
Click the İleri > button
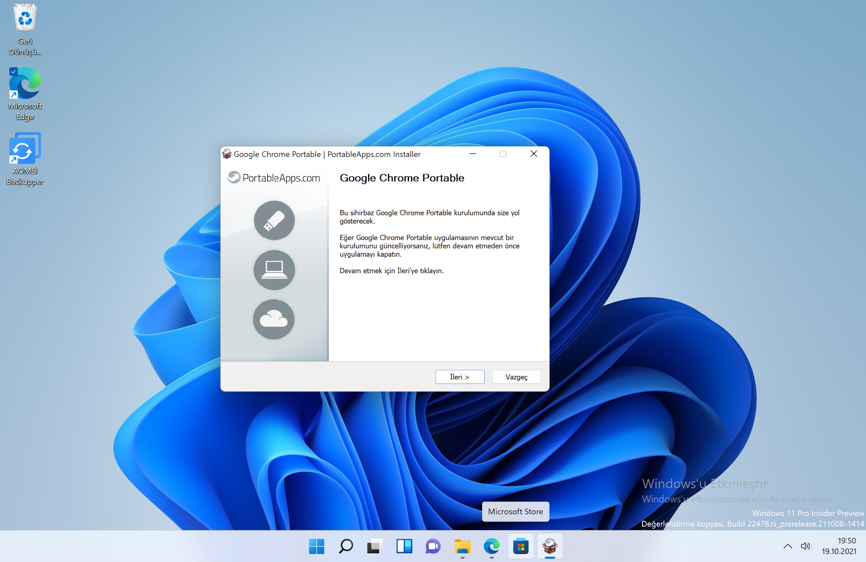(x=460, y=377)
